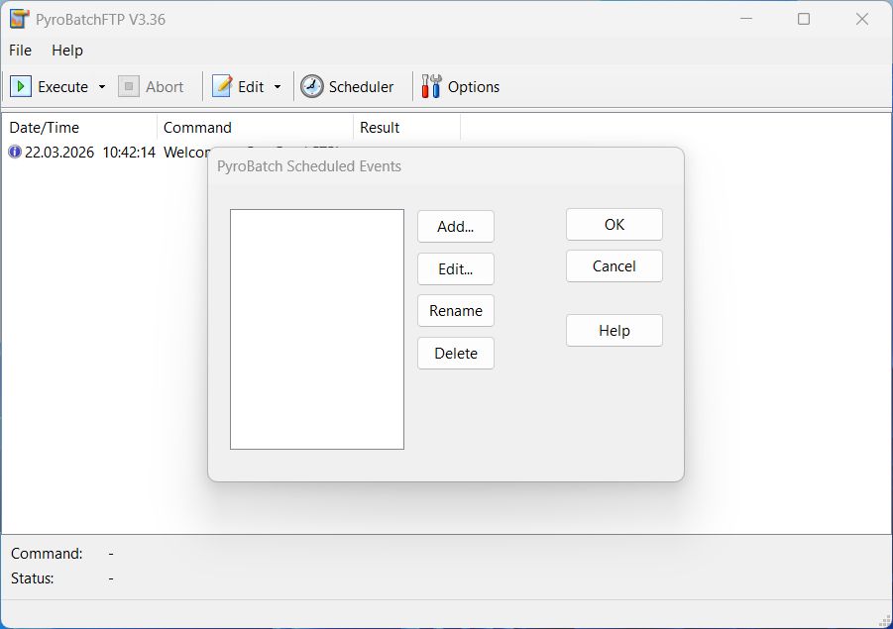Cancel the Scheduled Events dialog
Screen dimensions: 893x629
click(x=614, y=266)
